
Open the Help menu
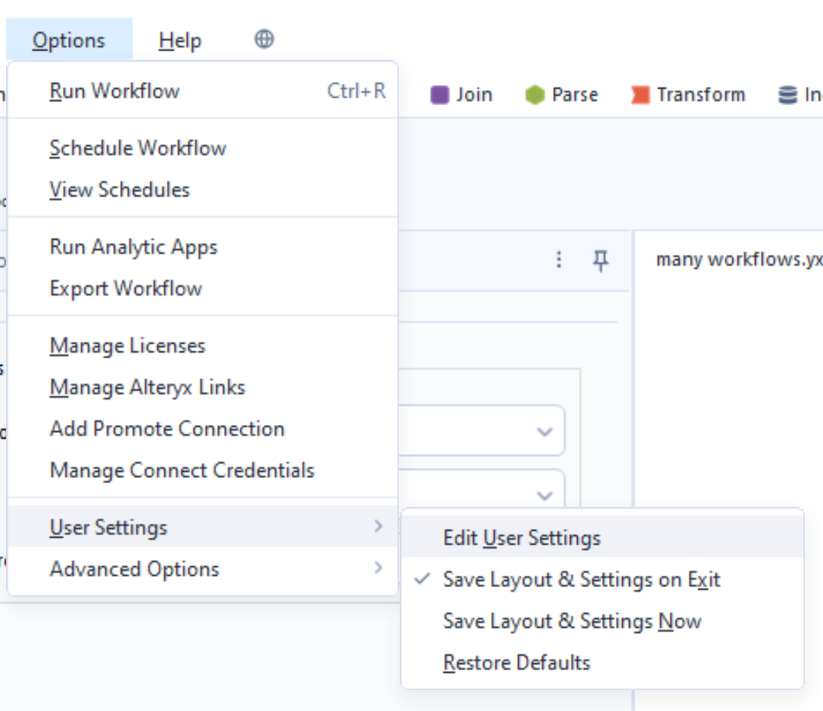pyautogui.click(x=179, y=39)
